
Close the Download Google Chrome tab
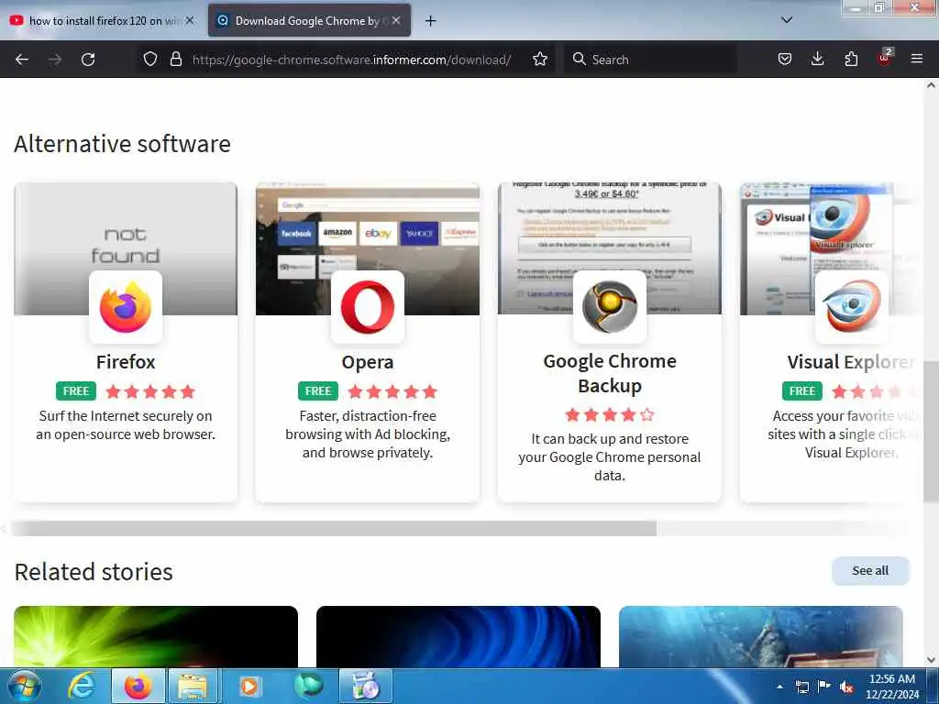[x=396, y=20]
